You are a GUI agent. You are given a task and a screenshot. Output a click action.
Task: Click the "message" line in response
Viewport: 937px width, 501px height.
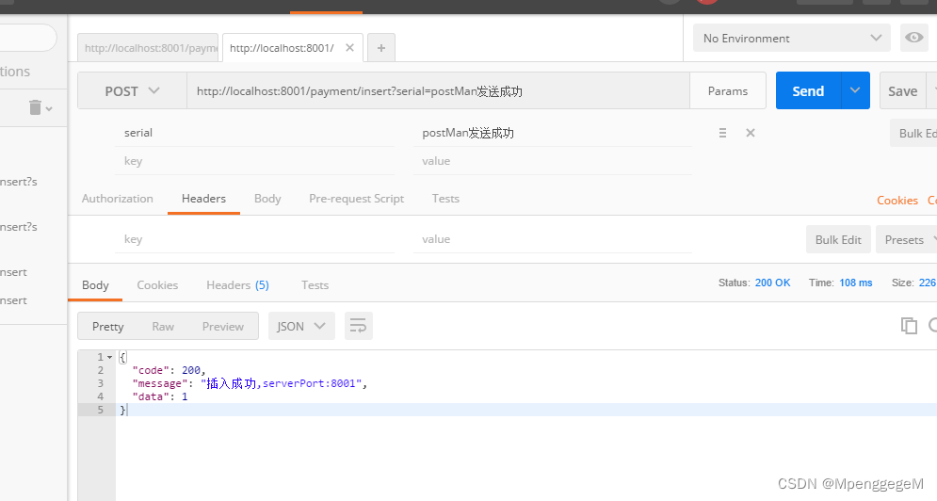[250, 383]
